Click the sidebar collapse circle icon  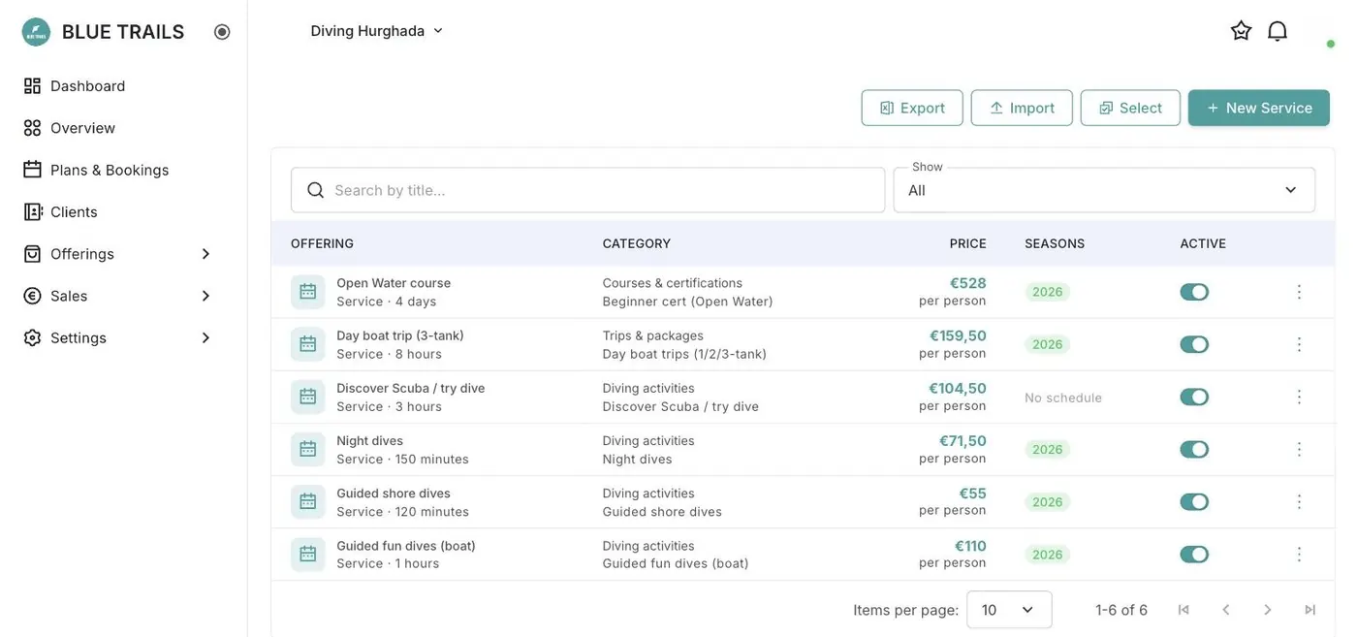[222, 32]
